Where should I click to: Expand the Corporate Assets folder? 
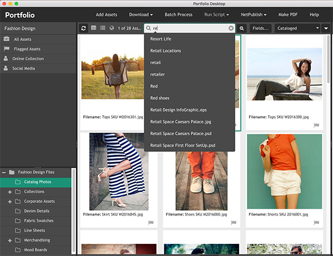click(x=10, y=202)
